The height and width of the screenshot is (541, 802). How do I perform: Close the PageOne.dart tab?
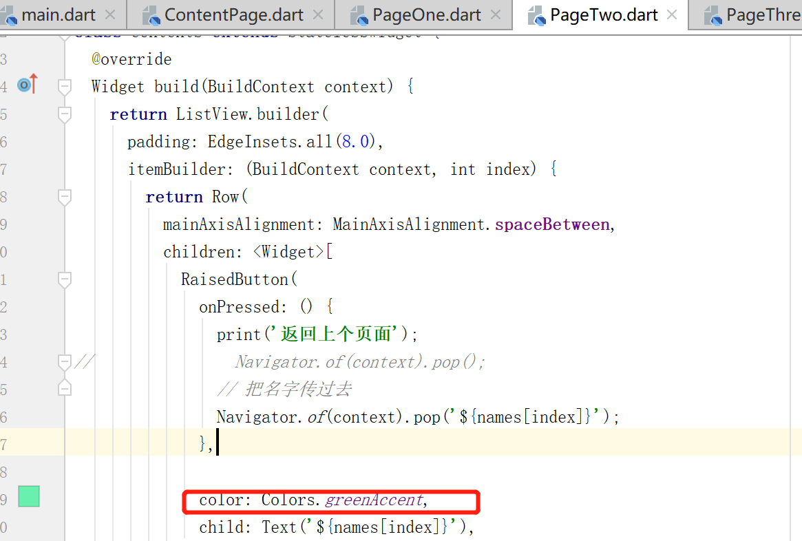(496, 15)
